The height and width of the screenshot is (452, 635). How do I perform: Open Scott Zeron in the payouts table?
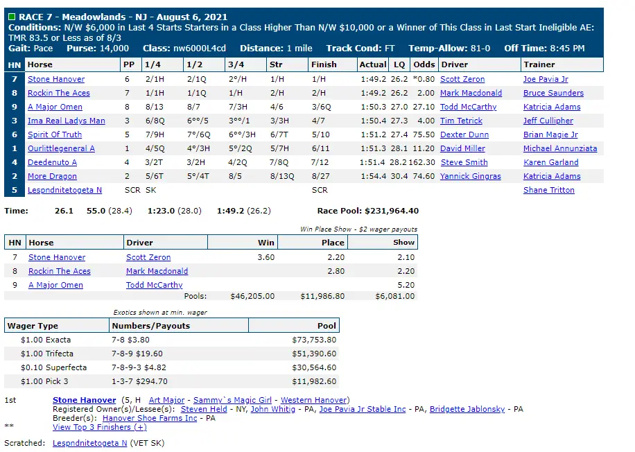[148, 257]
